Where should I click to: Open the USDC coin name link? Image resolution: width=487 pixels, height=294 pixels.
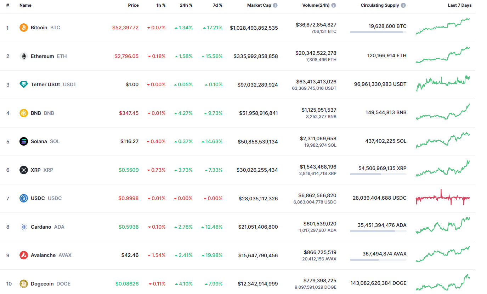point(38,198)
